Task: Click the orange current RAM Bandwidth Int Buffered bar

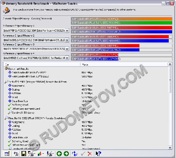Action: (122, 19)
